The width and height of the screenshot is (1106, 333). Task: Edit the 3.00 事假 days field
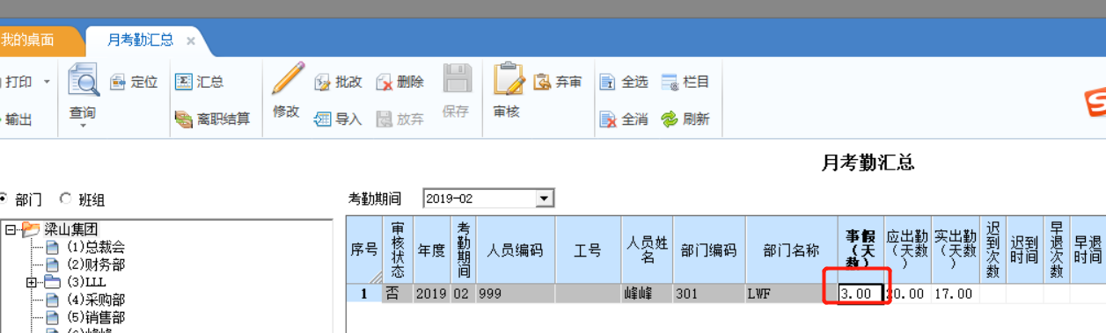pos(860,293)
